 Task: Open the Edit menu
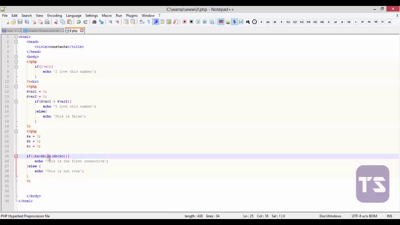(x=14, y=15)
